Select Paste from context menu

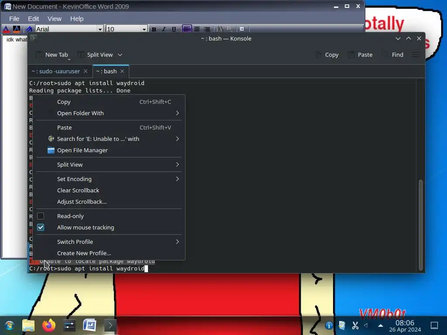click(x=109, y=128)
